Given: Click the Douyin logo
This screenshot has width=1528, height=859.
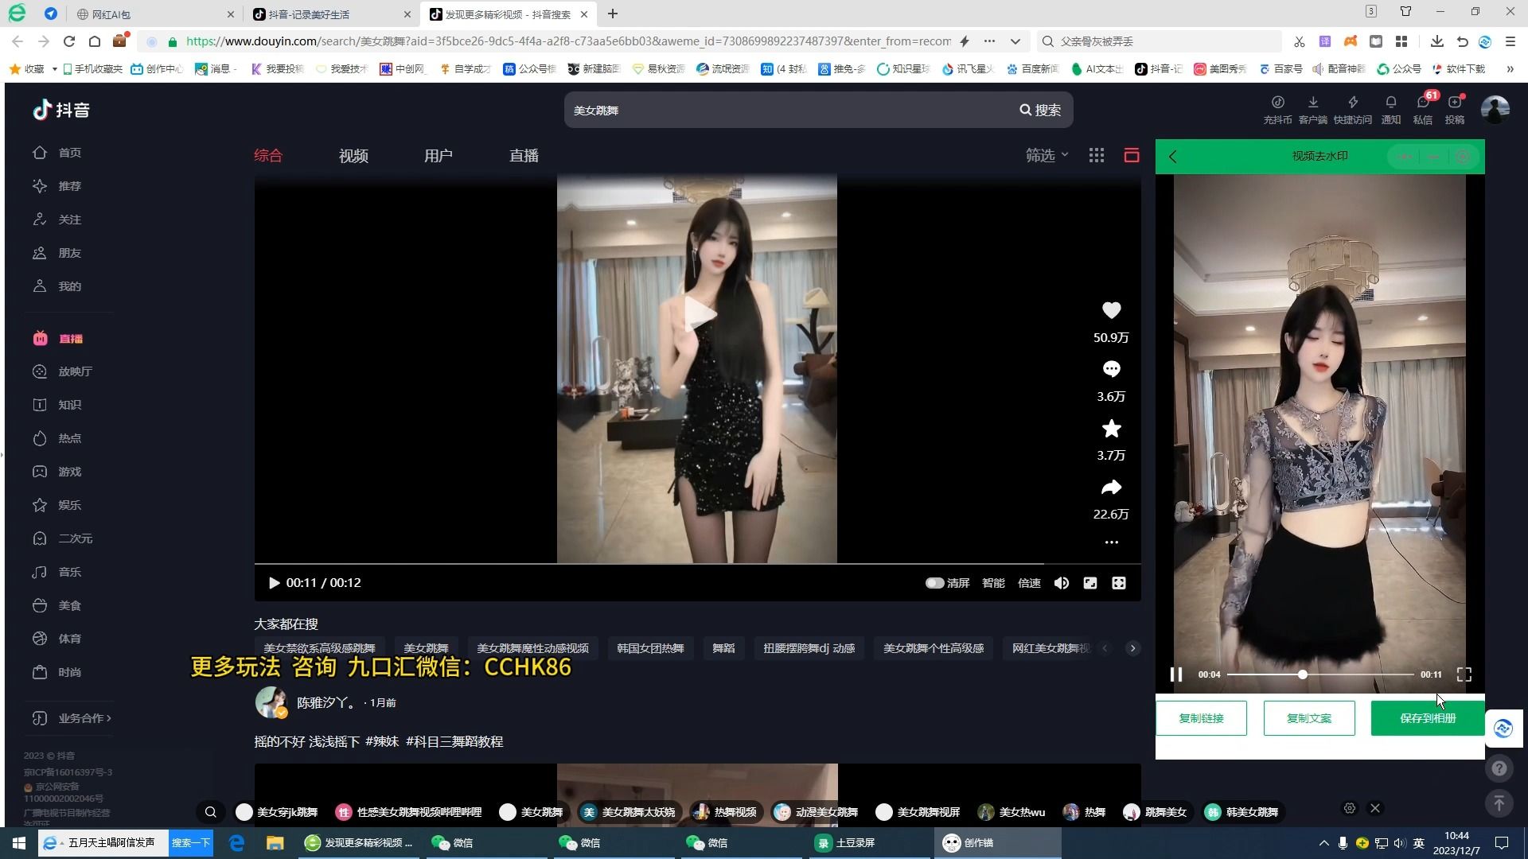Looking at the screenshot, I should coord(61,110).
